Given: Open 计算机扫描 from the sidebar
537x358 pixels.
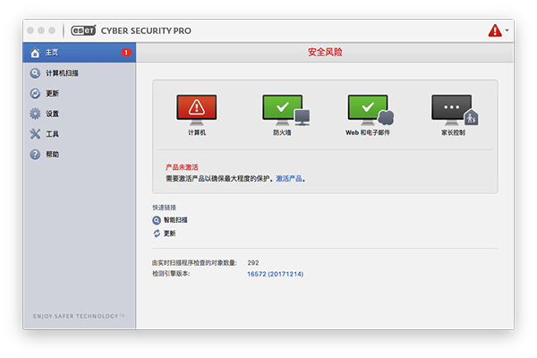Looking at the screenshot, I should 63,73.
